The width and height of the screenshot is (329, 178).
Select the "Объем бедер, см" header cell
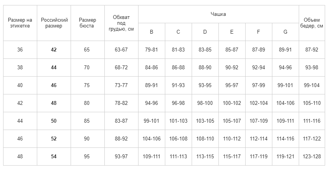[x=312, y=23]
